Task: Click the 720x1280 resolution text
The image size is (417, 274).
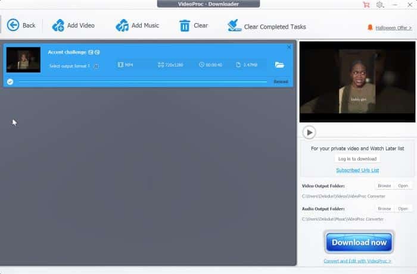Action: (x=174, y=65)
